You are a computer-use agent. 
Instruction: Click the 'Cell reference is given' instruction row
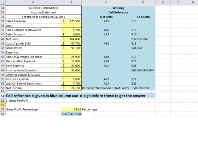click(81, 96)
